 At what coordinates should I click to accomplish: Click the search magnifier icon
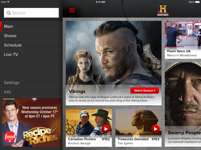click(x=9, y=13)
